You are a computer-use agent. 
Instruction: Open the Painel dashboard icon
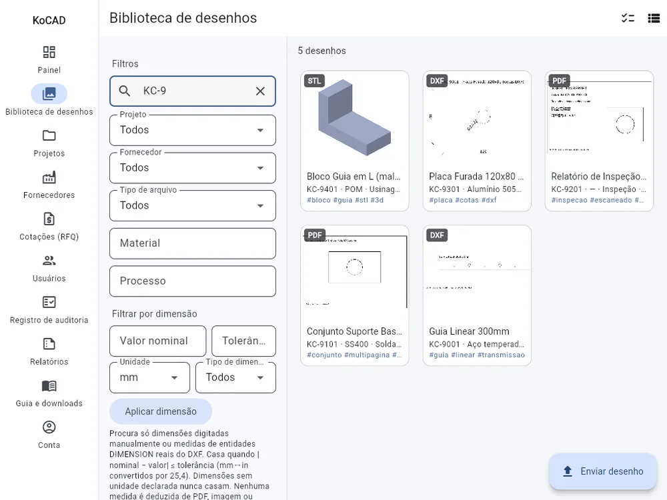tap(49, 52)
